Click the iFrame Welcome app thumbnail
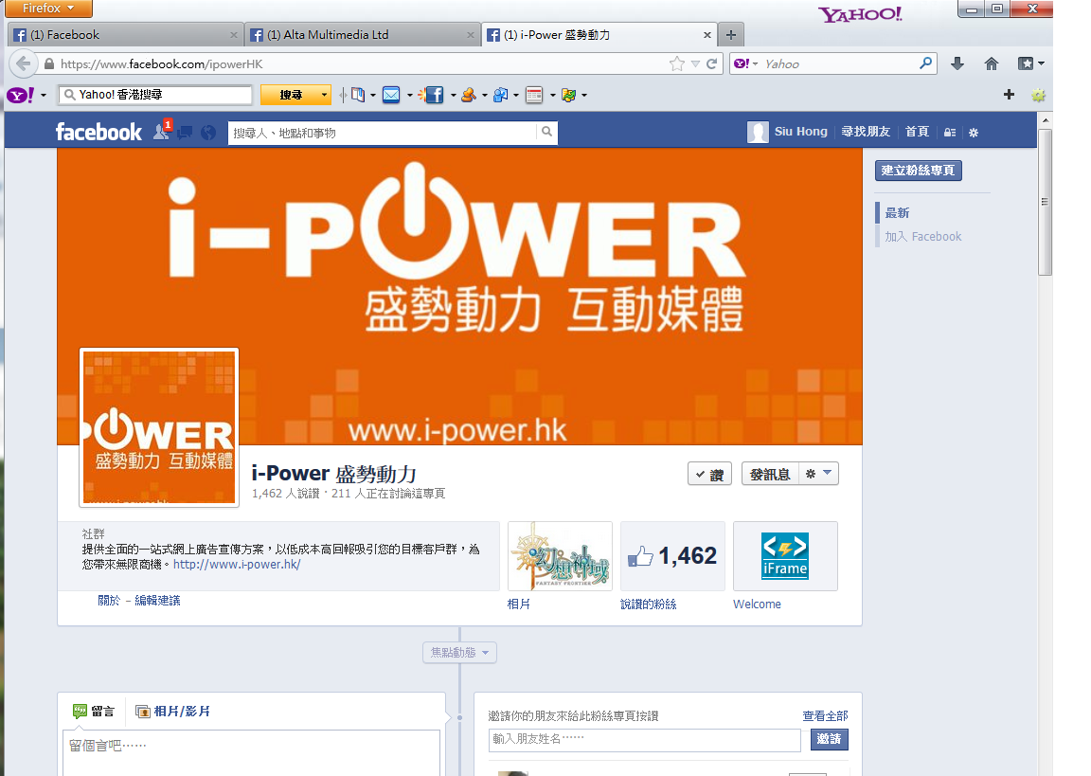This screenshot has height=776, width=1091. [785, 556]
